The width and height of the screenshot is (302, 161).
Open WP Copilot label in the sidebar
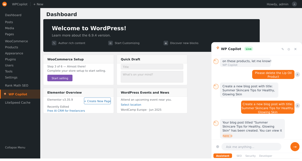tap(18, 94)
